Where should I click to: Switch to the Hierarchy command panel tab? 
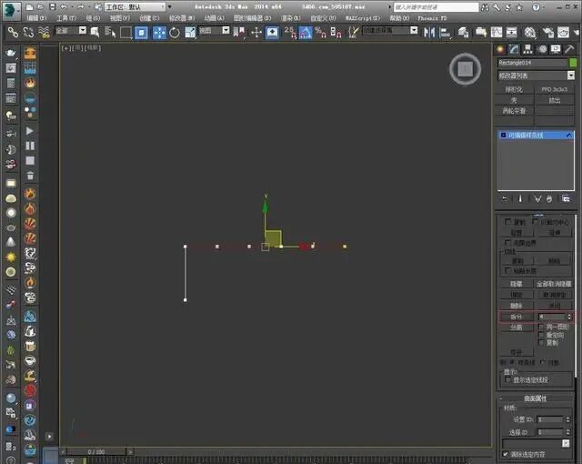pyautogui.click(x=527, y=49)
